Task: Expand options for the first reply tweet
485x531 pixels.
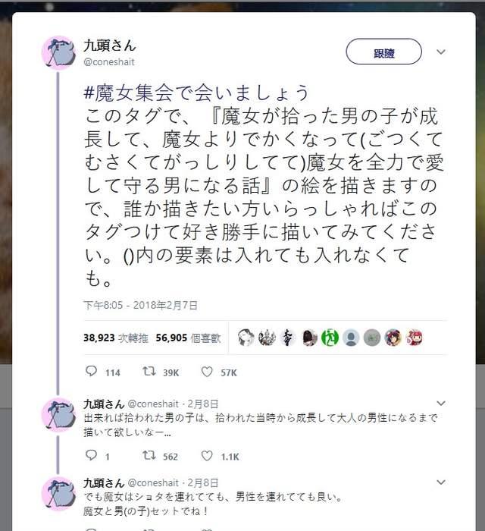Action: pyautogui.click(x=441, y=403)
